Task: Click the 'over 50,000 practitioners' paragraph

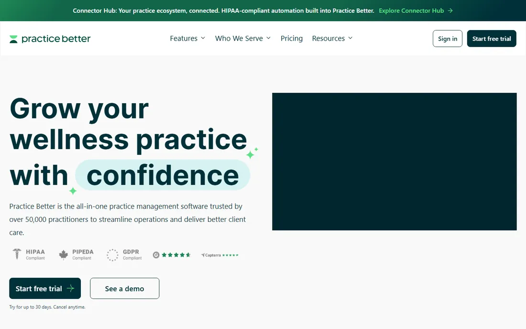Action: tap(128, 219)
